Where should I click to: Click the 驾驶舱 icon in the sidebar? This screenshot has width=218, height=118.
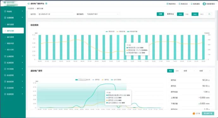point(5,11)
